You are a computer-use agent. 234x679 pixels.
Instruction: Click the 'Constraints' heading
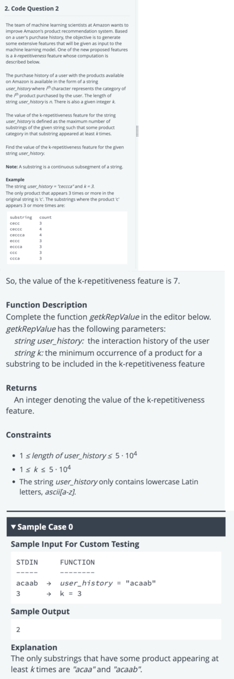pos(28,435)
